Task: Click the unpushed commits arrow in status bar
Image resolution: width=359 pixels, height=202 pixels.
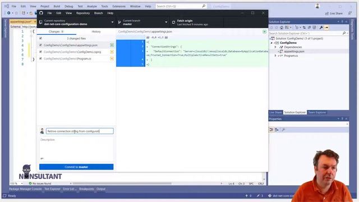Action: tap(247, 196)
